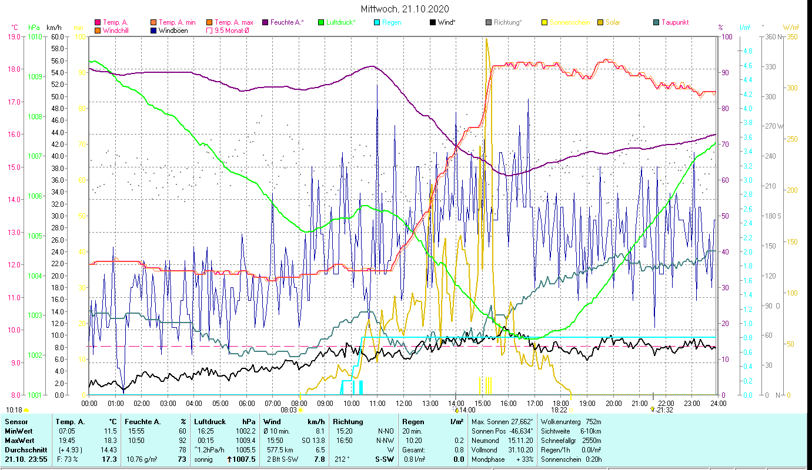This screenshot has height=470, width=812.
Task: Click the '^1.2hPa/h' pressure tendency
Action: 209,450
